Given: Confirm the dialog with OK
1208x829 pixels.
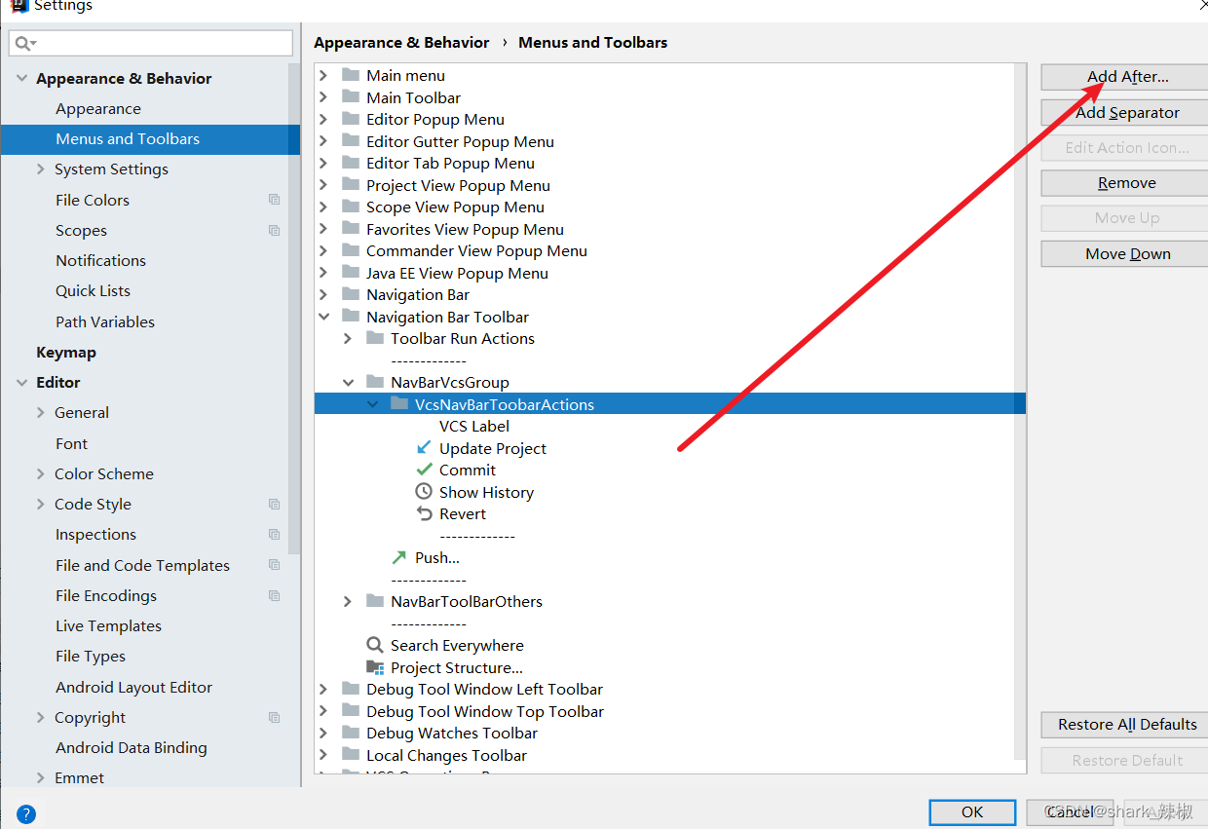Looking at the screenshot, I should [x=972, y=812].
